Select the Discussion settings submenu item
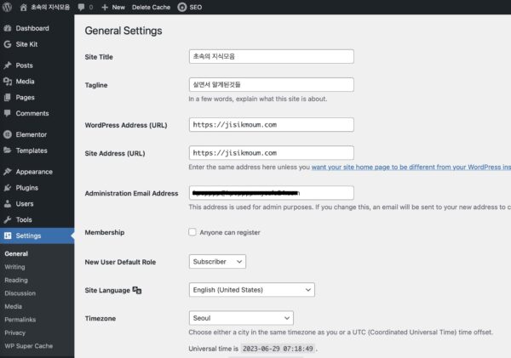 pyautogui.click(x=20, y=293)
